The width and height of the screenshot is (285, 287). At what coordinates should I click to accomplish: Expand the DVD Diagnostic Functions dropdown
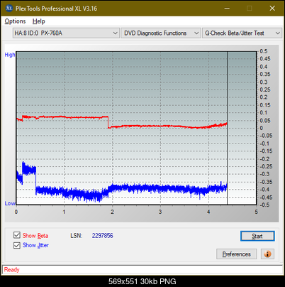161,33
